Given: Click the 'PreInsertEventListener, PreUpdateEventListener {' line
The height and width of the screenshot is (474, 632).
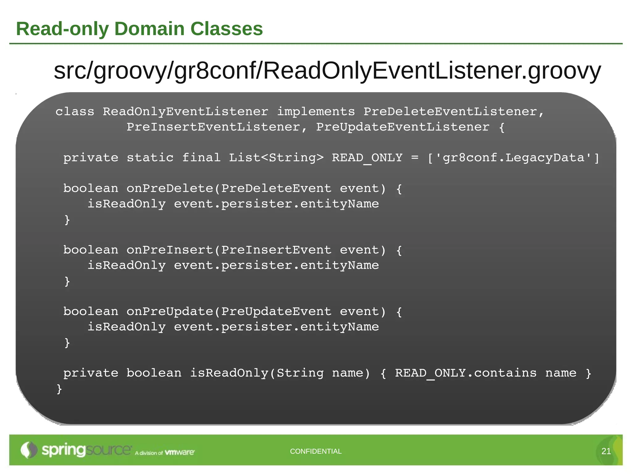Looking at the screenshot, I should 316,127.
